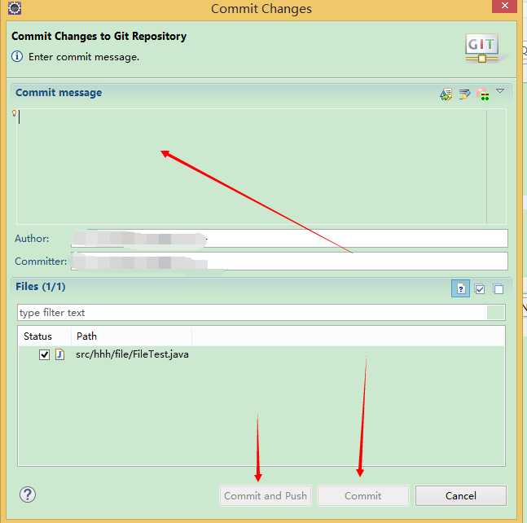Close the Commit Changes dialog
The width and height of the screenshot is (527, 523).
click(504, 6)
